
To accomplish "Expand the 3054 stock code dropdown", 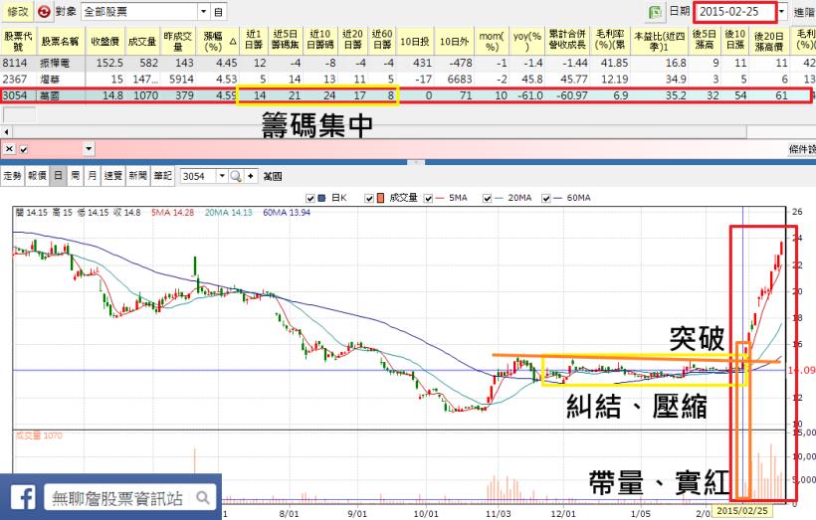I will 221,175.
